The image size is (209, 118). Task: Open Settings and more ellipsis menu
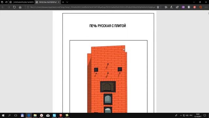point(206,7)
